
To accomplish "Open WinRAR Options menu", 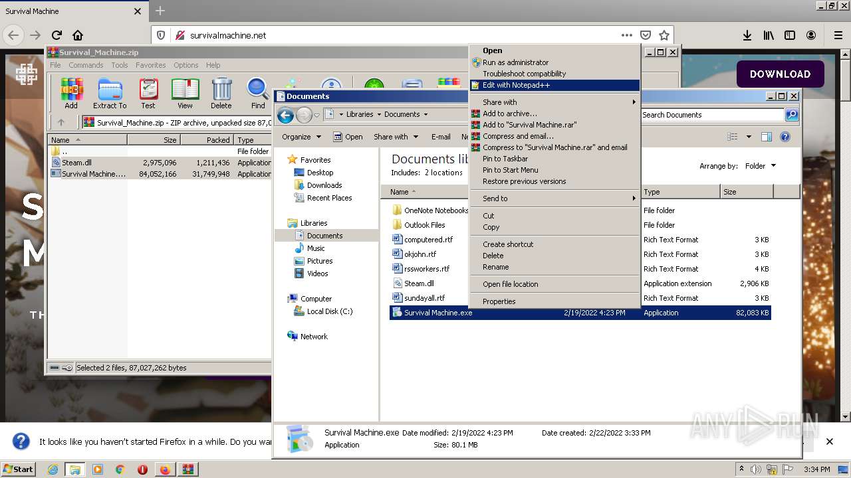I will click(x=185, y=65).
